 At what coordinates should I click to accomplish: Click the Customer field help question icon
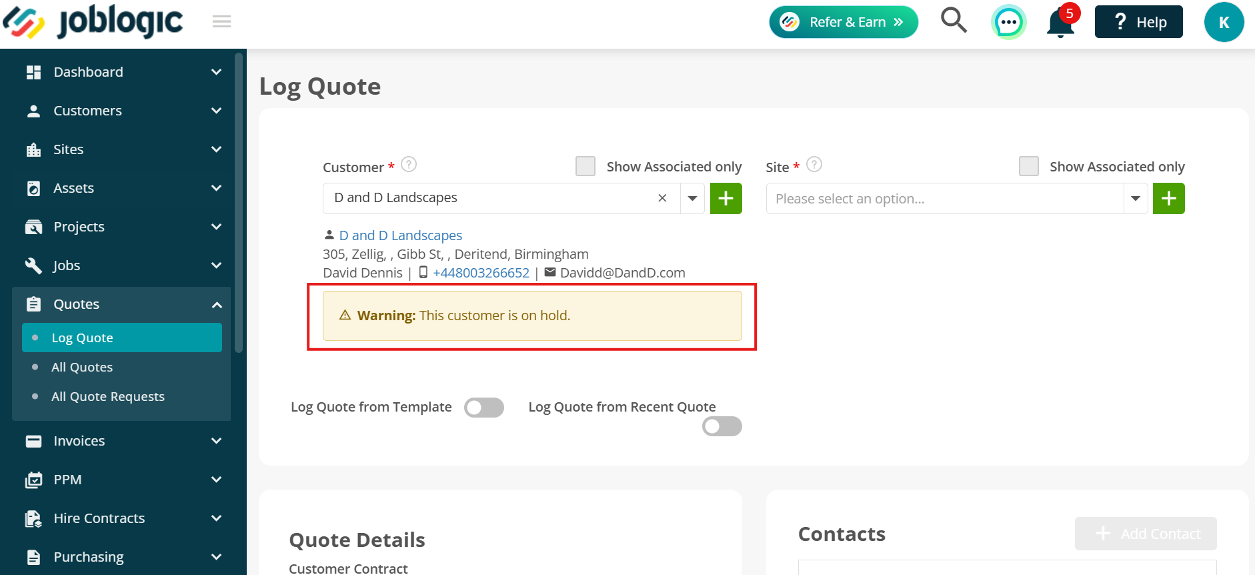(409, 164)
